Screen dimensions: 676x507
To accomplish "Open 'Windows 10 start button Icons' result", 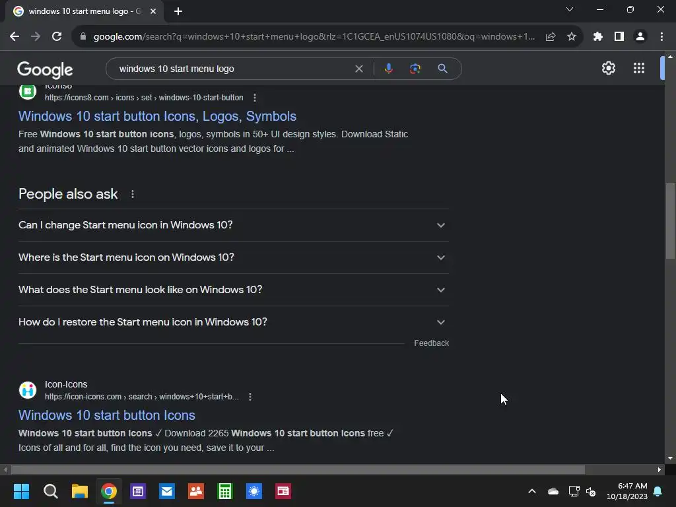I will tap(107, 415).
